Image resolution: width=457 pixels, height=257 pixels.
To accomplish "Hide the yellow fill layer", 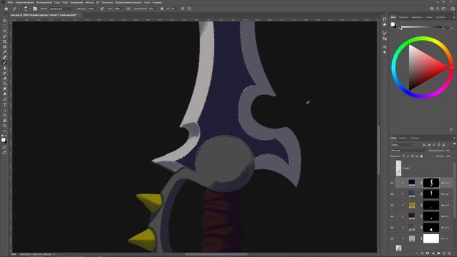I will pos(392,205).
